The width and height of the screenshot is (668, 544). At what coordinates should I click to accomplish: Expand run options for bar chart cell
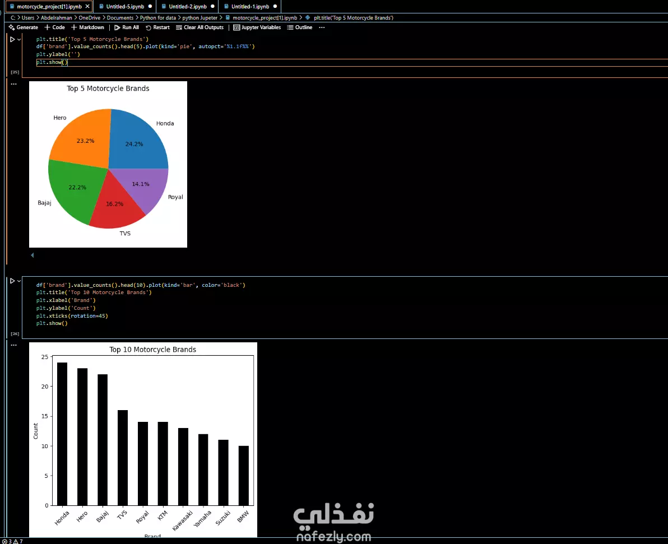coord(19,281)
